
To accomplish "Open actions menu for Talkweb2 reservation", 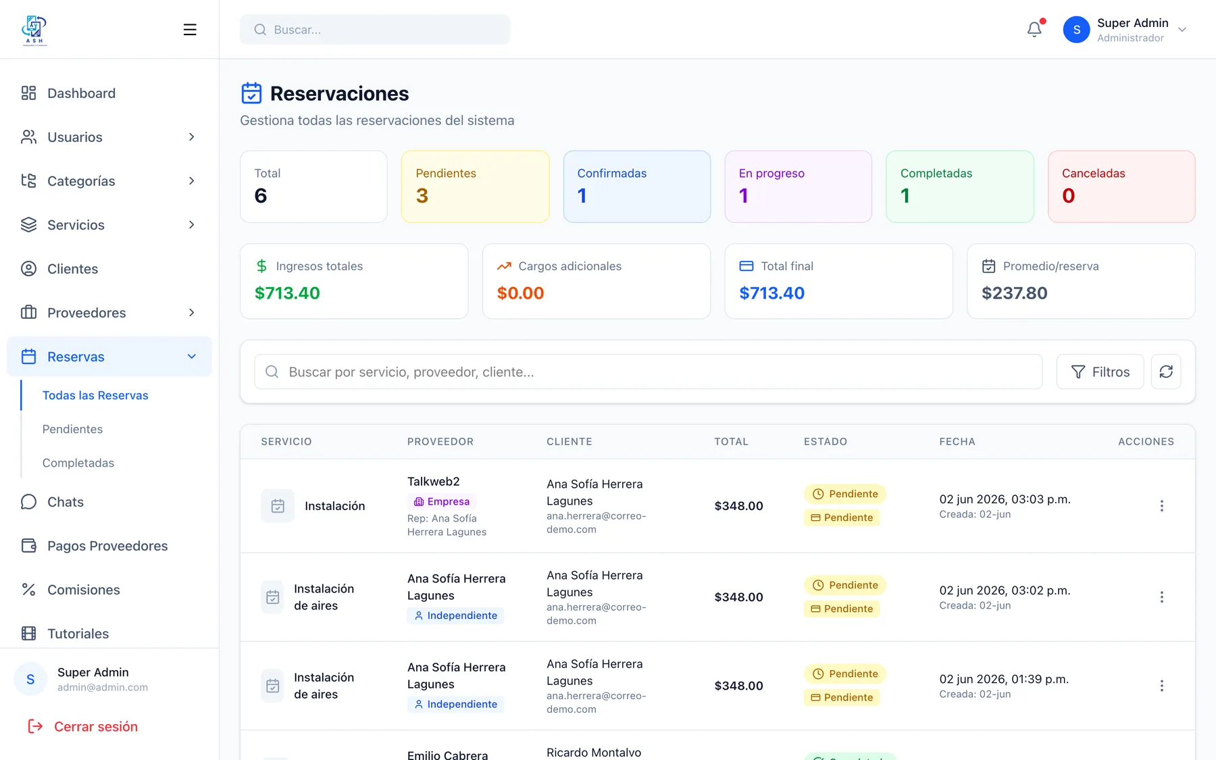I will [1161, 506].
